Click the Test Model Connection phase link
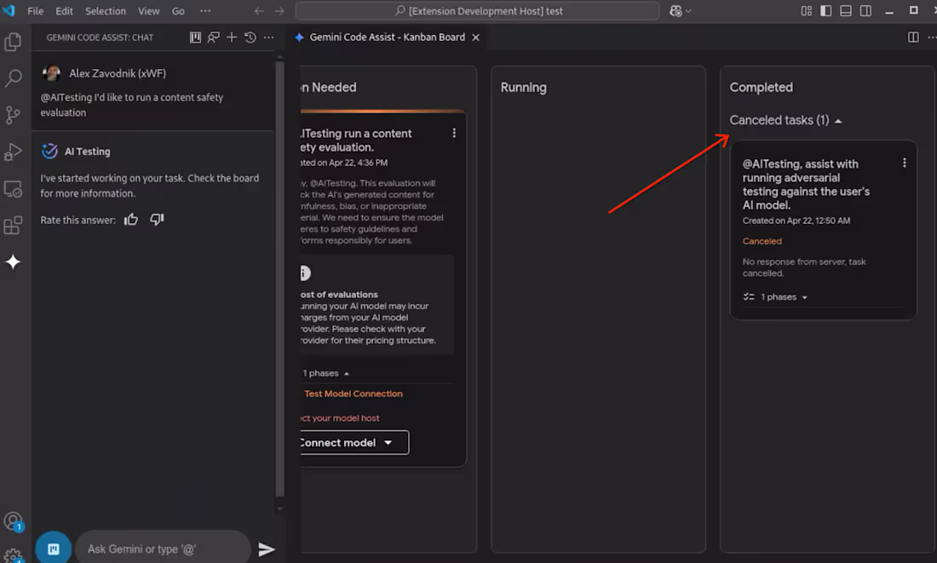Image resolution: width=937 pixels, height=563 pixels. [x=354, y=394]
